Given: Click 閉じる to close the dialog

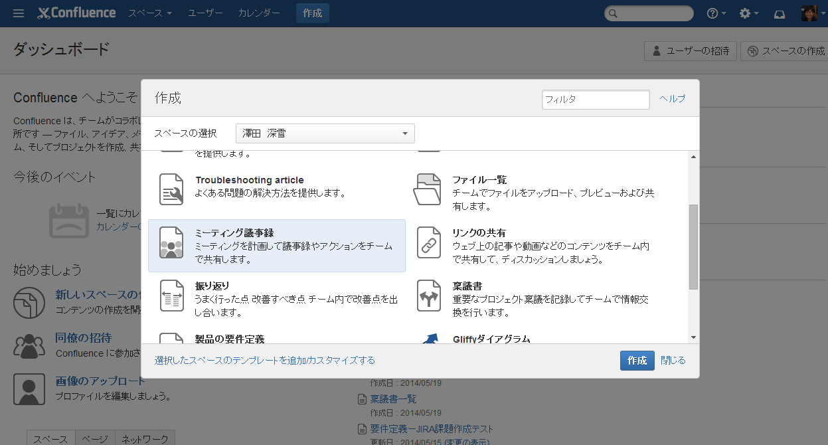Looking at the screenshot, I should [x=673, y=361].
